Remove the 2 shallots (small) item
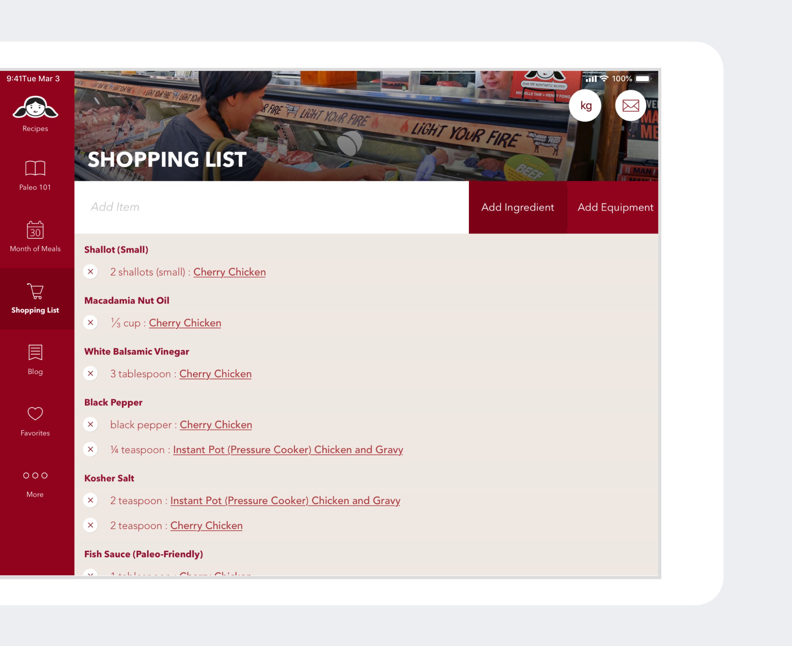The width and height of the screenshot is (792, 646). pos(91,272)
